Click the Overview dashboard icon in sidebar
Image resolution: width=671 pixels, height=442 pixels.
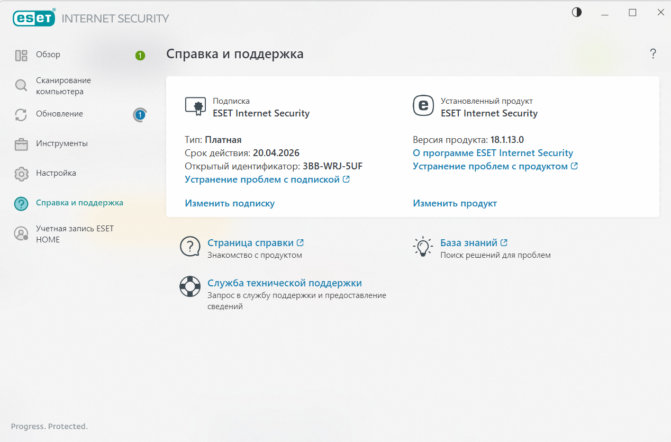(x=21, y=55)
